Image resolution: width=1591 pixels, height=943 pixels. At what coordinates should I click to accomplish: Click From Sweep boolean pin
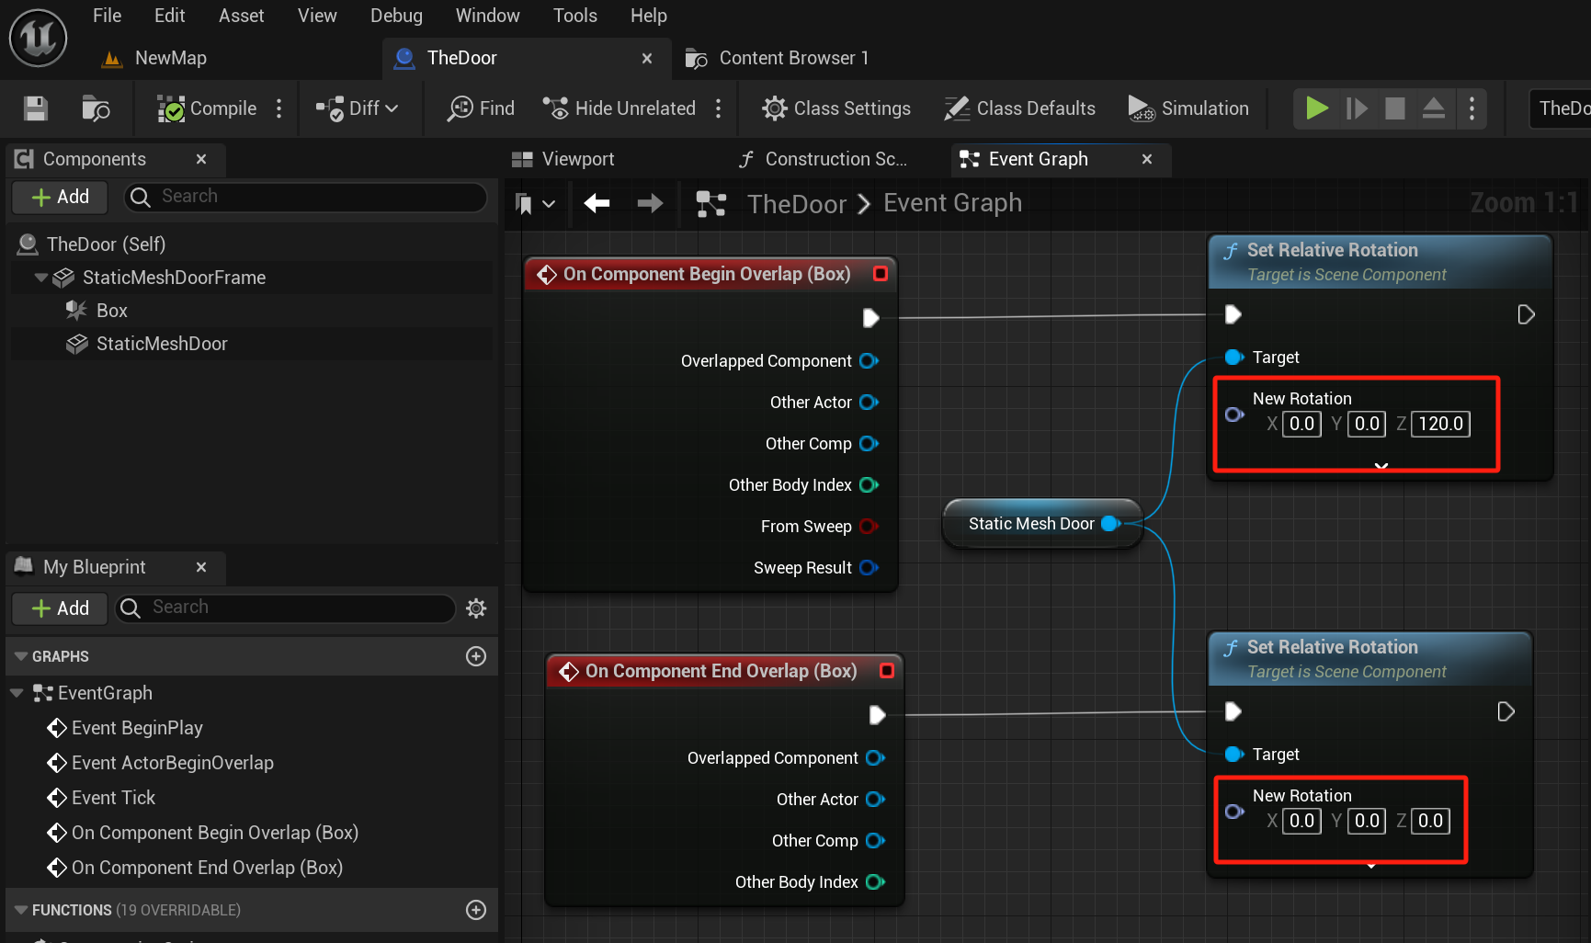coord(869,527)
